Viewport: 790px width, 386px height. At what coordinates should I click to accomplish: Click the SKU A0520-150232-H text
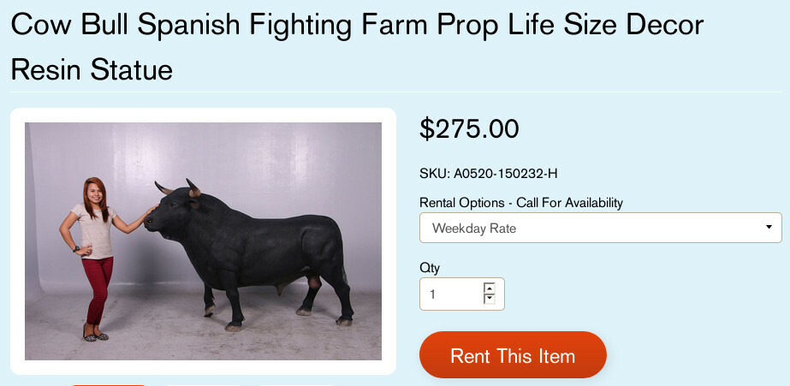pos(488,174)
